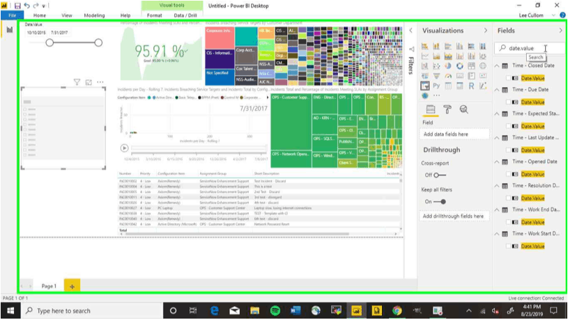The height and width of the screenshot is (320, 568).
Task: Check Date.Value under Time - Resolution D...
Action: 509,198
